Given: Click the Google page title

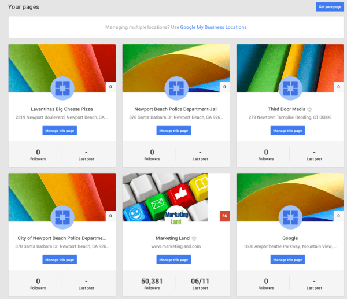Looking at the screenshot, I should [x=290, y=238].
